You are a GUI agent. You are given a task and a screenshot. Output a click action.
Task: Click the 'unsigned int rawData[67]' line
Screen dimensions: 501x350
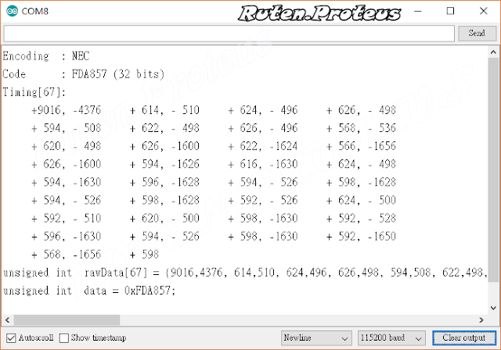point(245,273)
